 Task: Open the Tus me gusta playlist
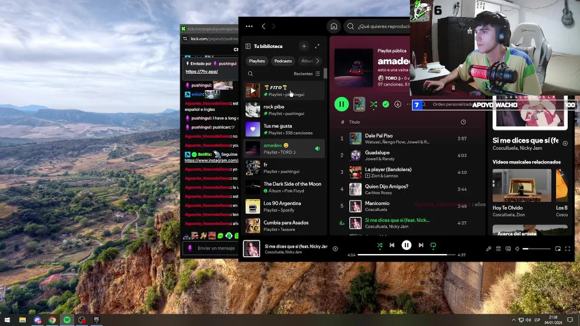pyautogui.click(x=285, y=129)
